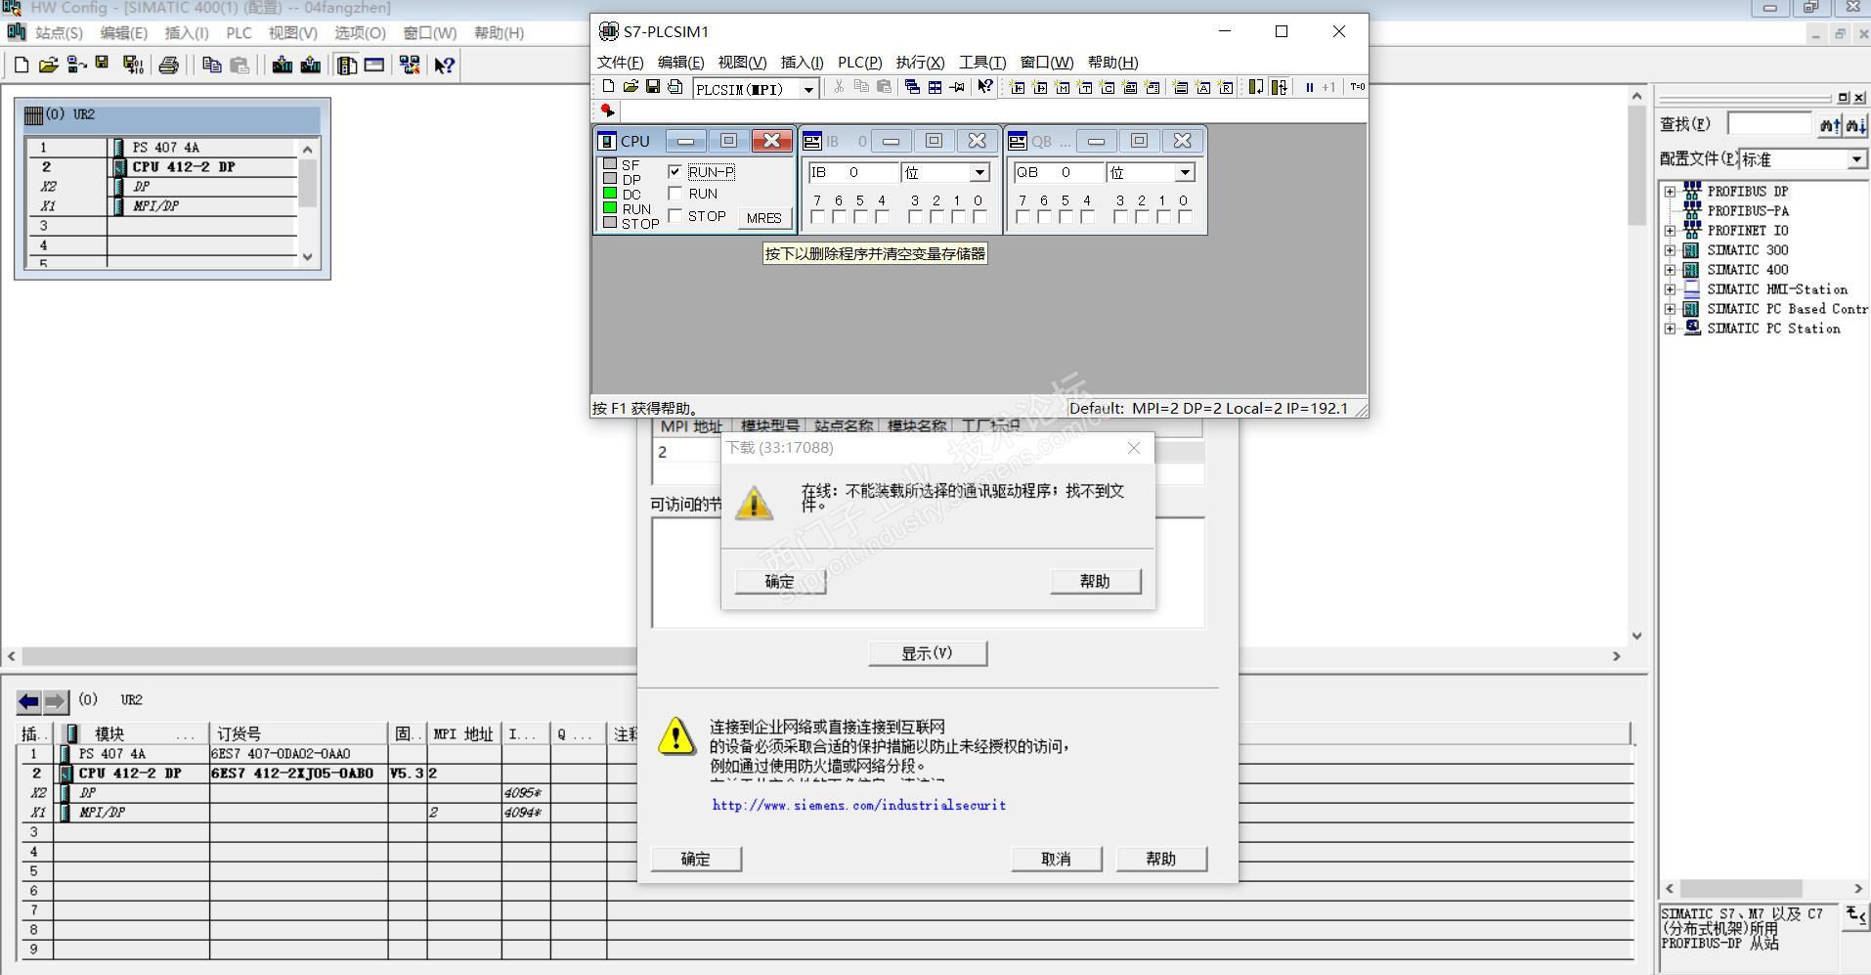This screenshot has width=1871, height=975.
Task: Click New icon in HW Config toolbar
Action: coord(22,66)
